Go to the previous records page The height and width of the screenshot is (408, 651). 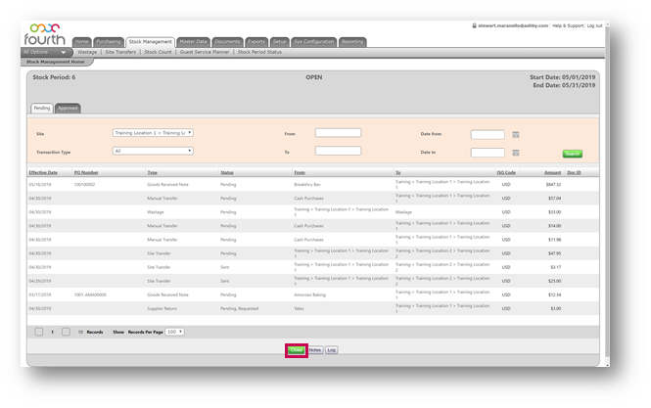39,332
